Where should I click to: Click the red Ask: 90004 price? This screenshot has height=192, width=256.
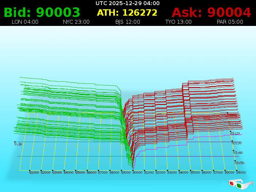(211, 12)
